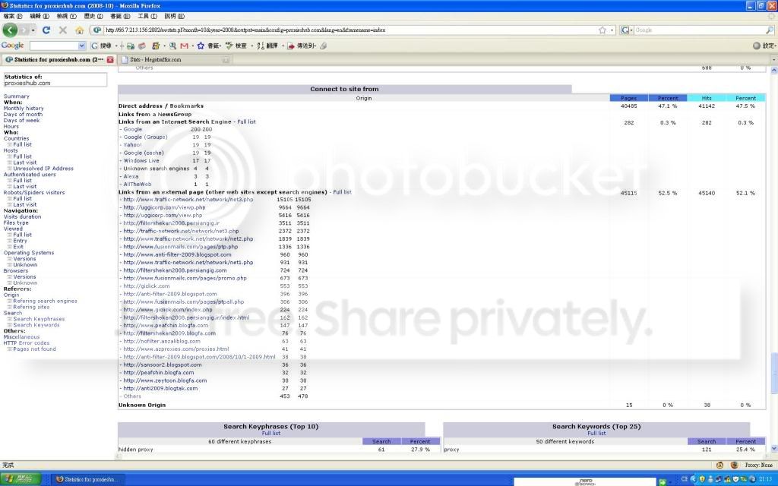Open the HTTP Error codes link

[x=27, y=342]
